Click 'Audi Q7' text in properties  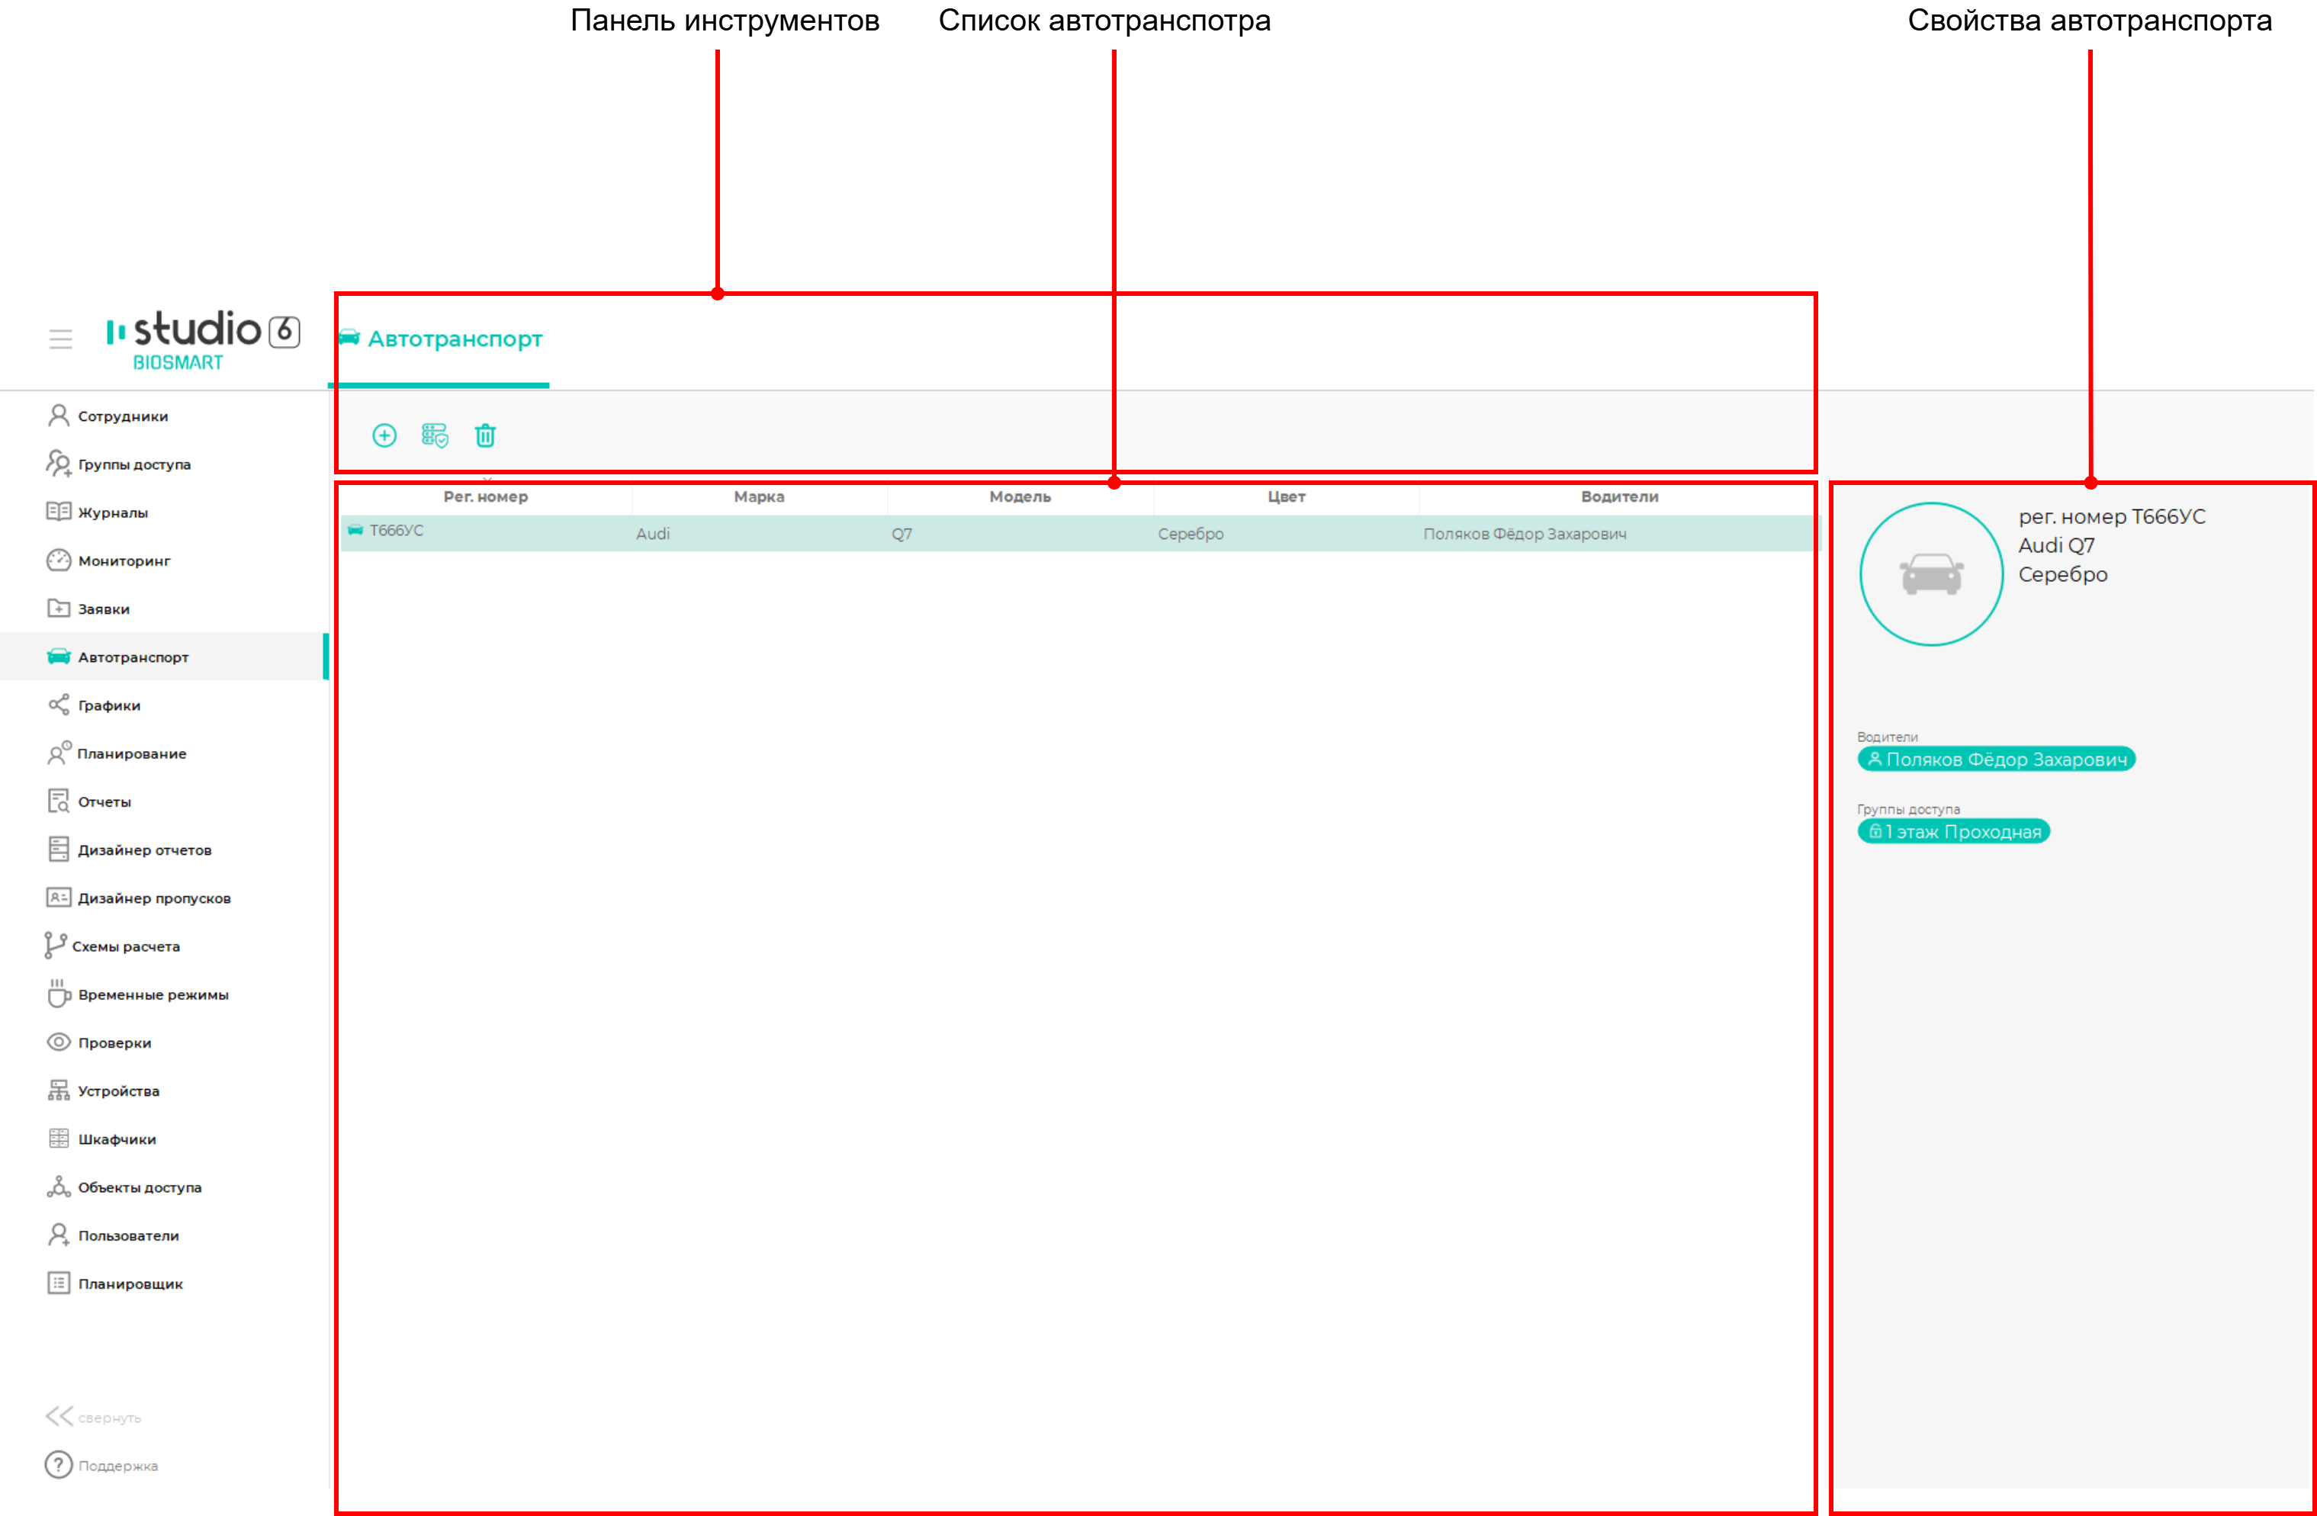(2056, 546)
